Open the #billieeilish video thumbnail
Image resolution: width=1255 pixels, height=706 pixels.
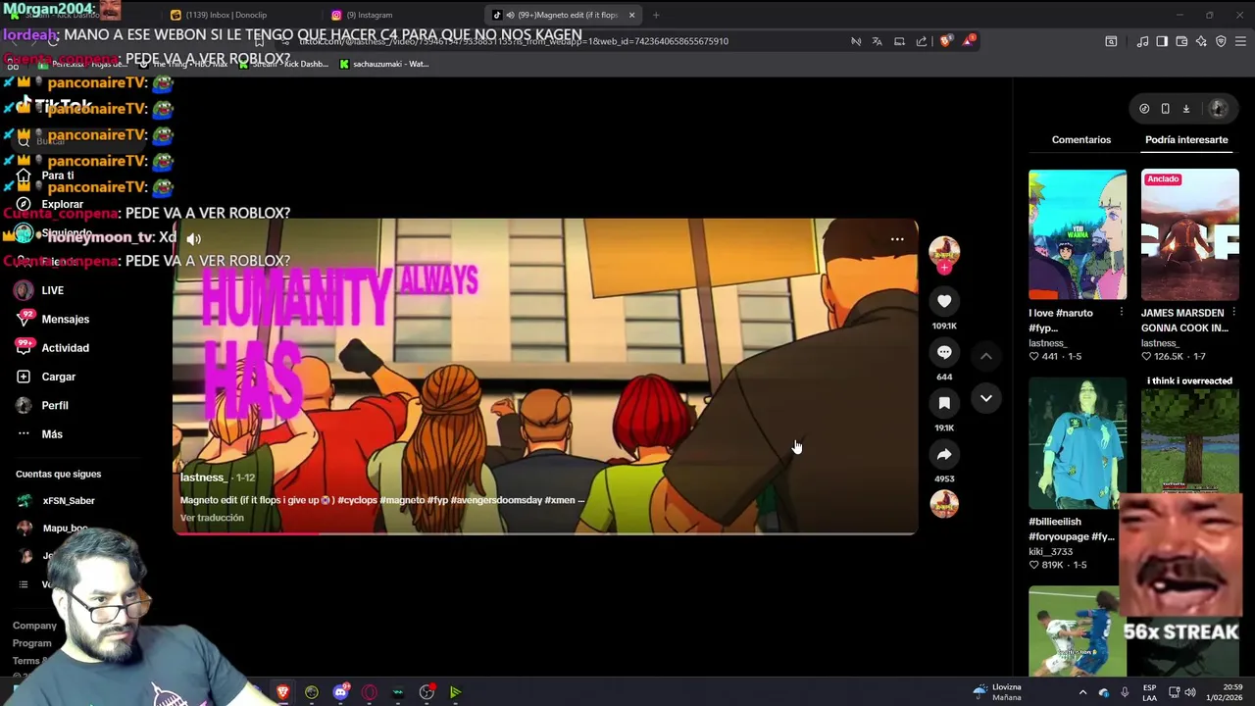[x=1078, y=443]
